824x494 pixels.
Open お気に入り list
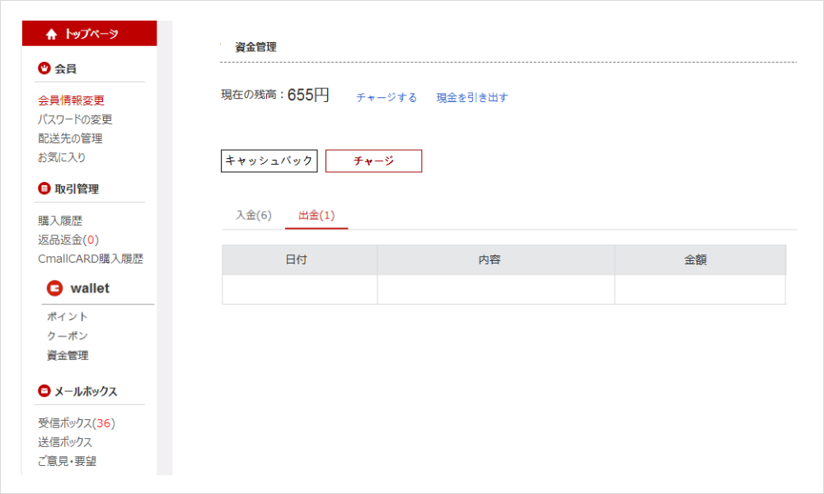(x=62, y=157)
